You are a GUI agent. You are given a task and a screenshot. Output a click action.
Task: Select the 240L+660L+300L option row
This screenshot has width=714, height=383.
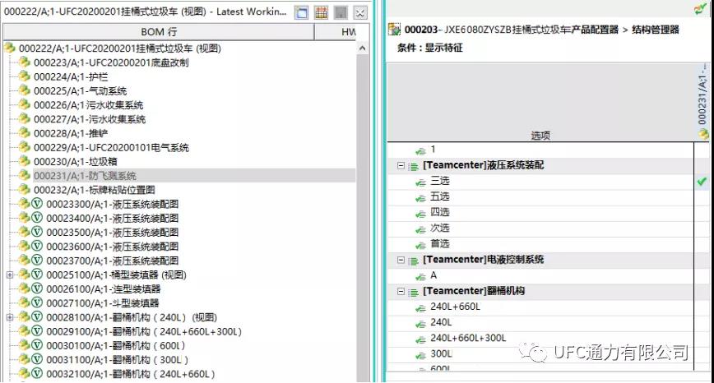click(x=468, y=338)
